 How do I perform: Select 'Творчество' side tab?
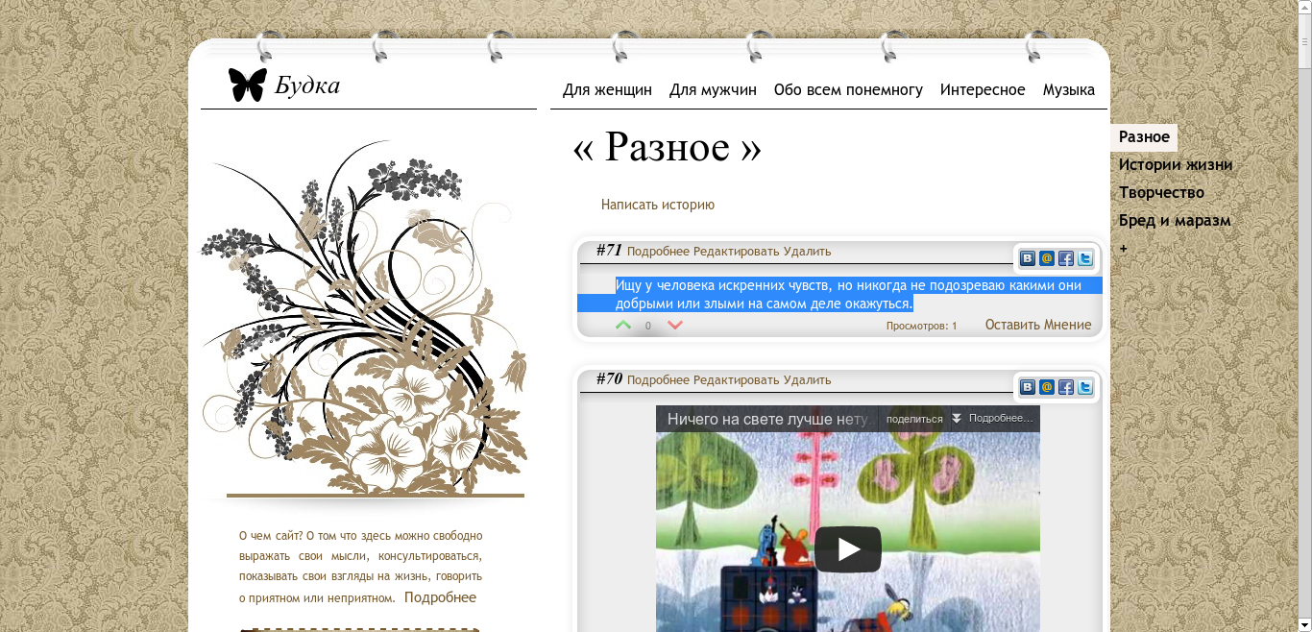coord(1161,193)
